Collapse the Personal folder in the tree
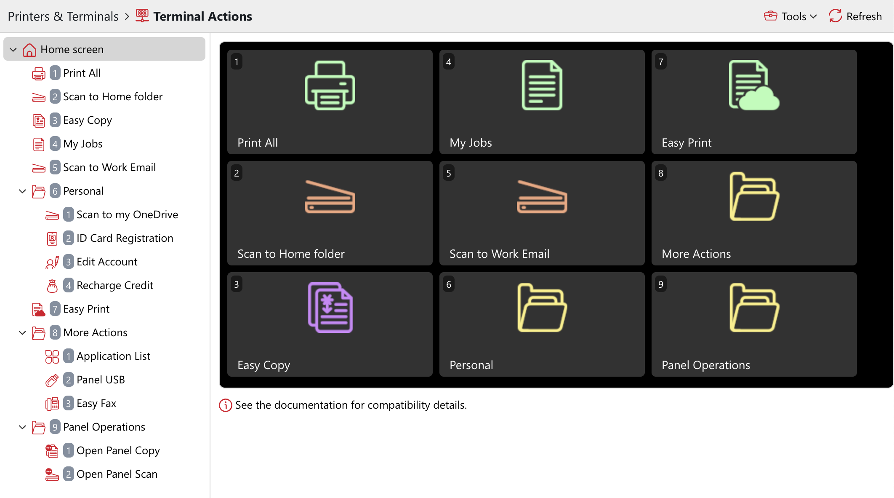This screenshot has height=498, width=894. pyautogui.click(x=22, y=191)
